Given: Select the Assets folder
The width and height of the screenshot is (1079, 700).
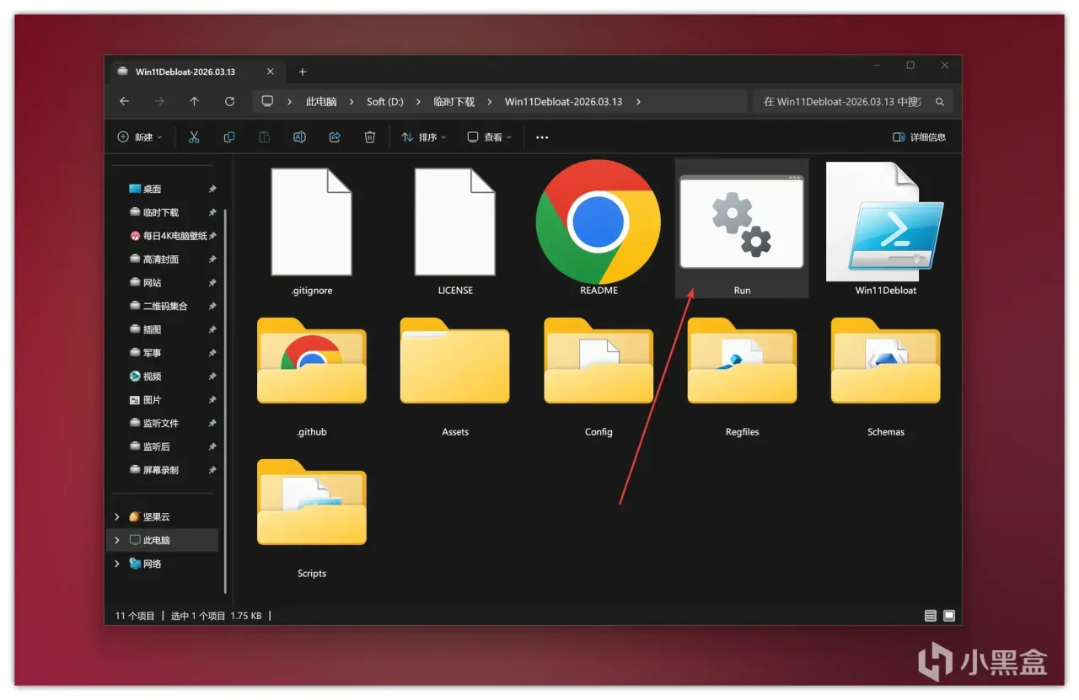Looking at the screenshot, I should point(455,361).
